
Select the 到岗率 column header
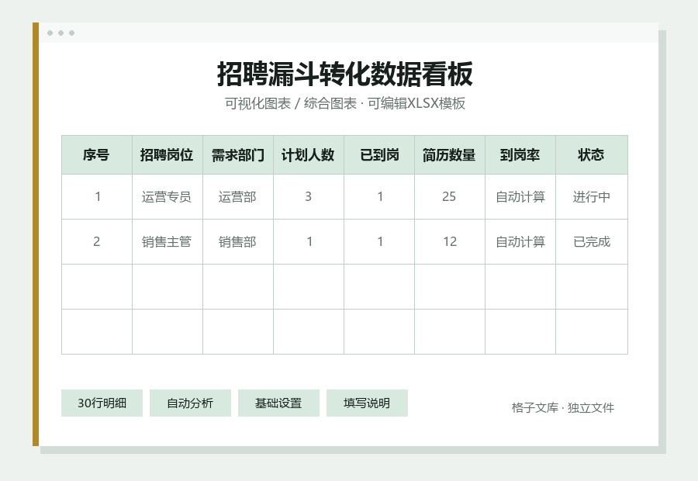coord(520,155)
